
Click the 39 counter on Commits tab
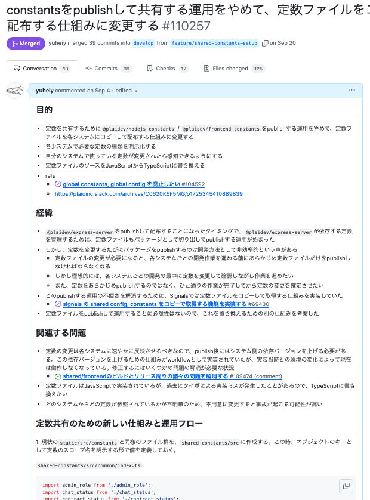pyautogui.click(x=127, y=69)
